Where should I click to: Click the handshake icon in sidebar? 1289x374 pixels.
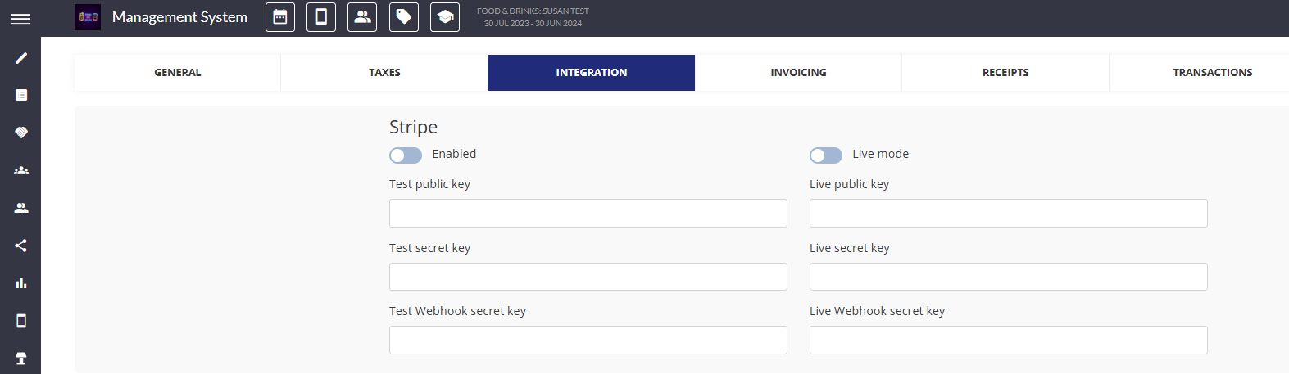(21, 133)
